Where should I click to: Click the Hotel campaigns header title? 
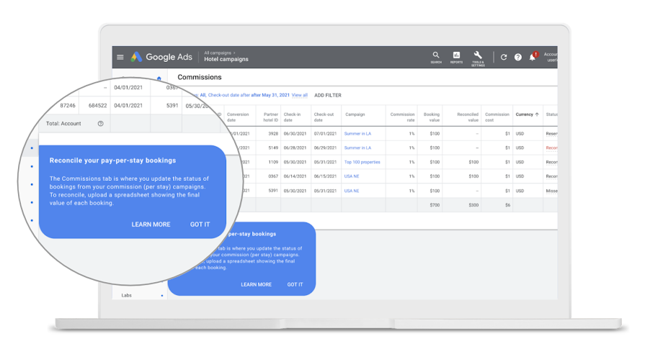click(x=226, y=59)
